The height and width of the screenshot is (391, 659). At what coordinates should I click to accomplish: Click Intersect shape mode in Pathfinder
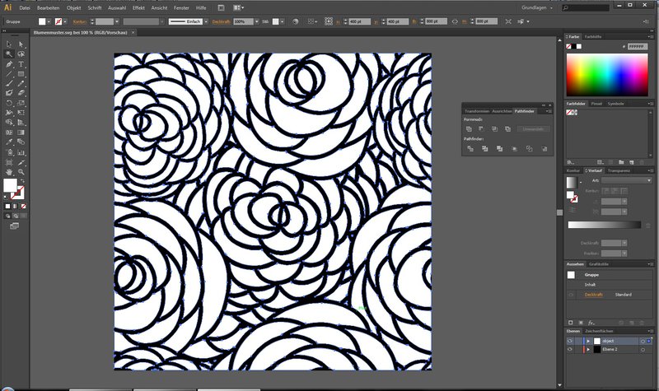pos(495,129)
